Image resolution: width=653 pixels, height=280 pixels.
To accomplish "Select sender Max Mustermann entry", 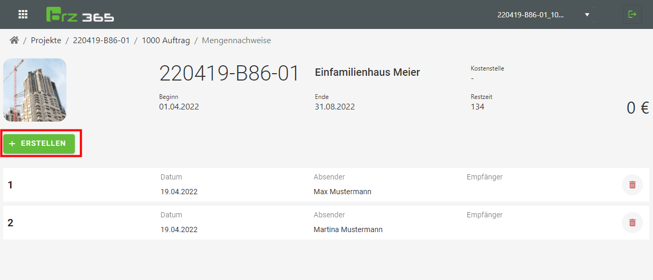I will [342, 192].
